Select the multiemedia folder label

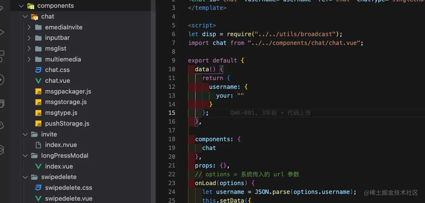(x=63, y=59)
